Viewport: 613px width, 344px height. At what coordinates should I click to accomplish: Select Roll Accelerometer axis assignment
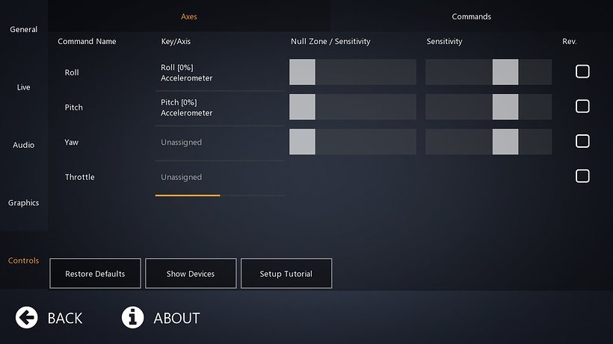(x=220, y=72)
